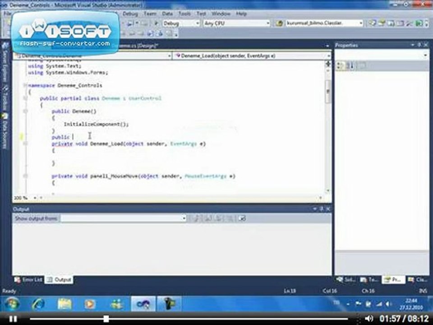Clear all output using the Output toolbar icon
Image resolution: width=433 pixels, height=325 pixels.
230,218
